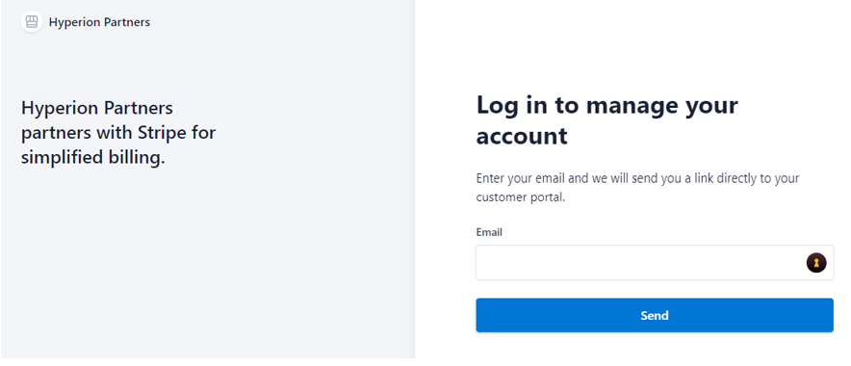Open the password manager keyhole icon

[815, 263]
